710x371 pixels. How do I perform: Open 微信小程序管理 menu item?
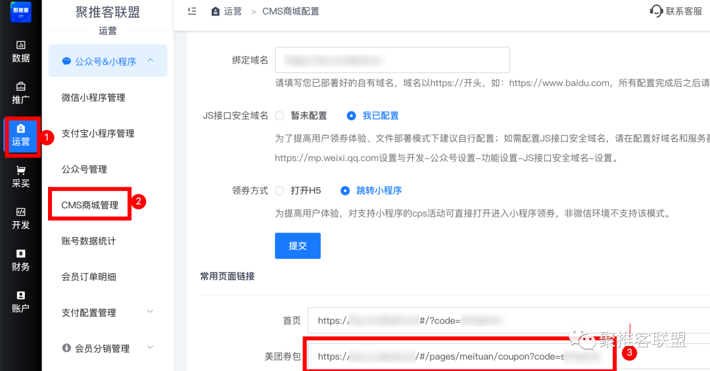[x=93, y=97]
